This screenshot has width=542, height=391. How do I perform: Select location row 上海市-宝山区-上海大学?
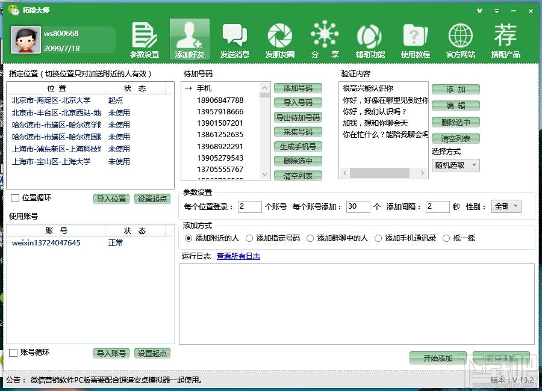coord(90,162)
